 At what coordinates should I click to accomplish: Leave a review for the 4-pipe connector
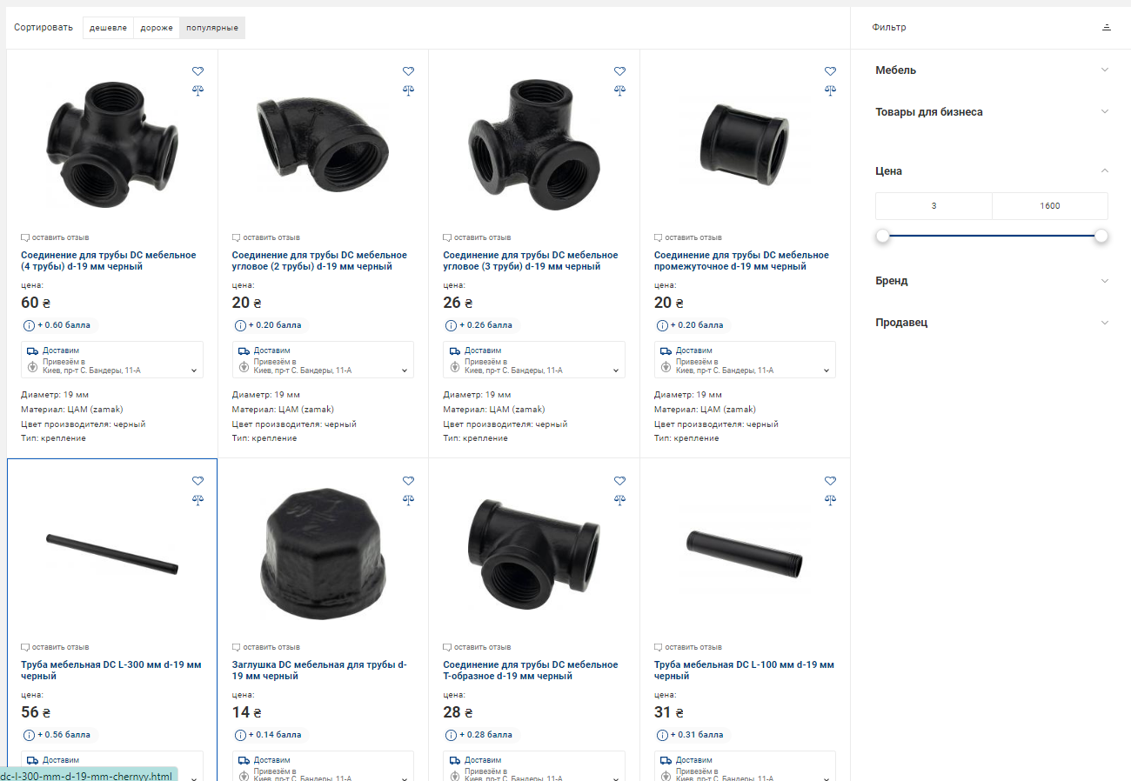55,237
